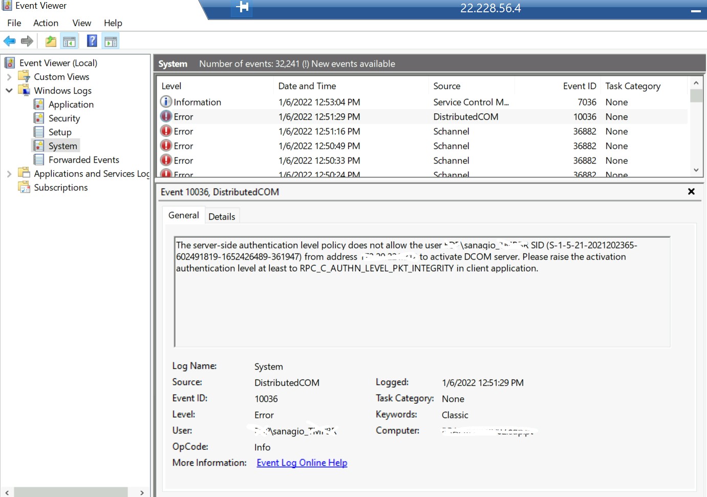Collapse the Windows Logs node

pyautogui.click(x=9, y=91)
